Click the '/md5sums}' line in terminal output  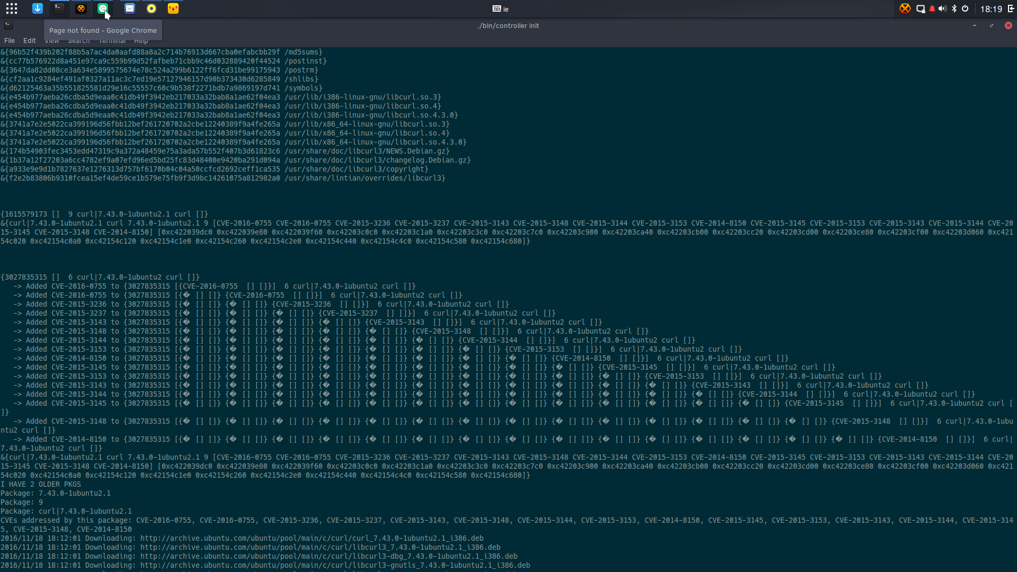pyautogui.click(x=162, y=52)
